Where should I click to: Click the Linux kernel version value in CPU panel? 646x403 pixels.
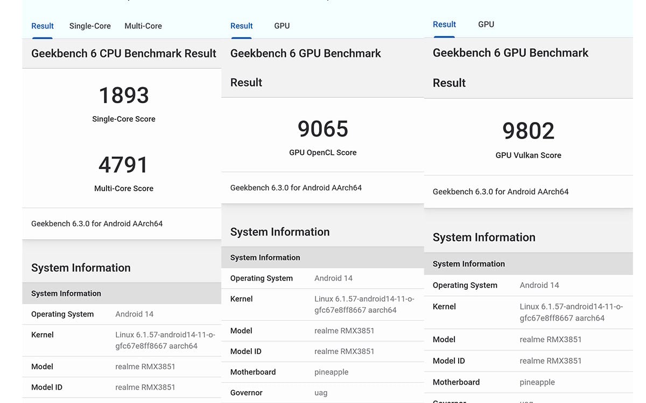[165, 341]
